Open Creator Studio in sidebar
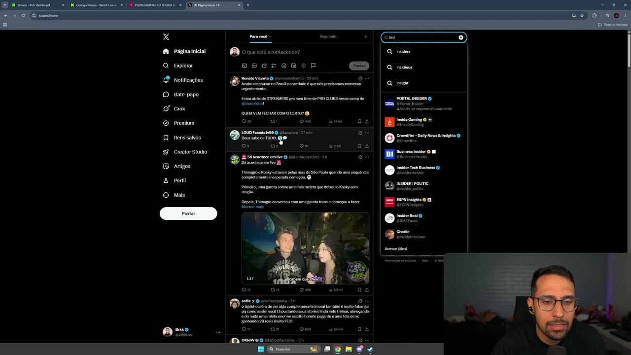 [185, 152]
